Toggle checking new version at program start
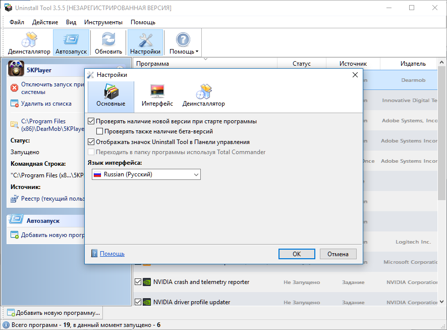Screen dimensions: 447x330 pyautogui.click(x=91, y=121)
